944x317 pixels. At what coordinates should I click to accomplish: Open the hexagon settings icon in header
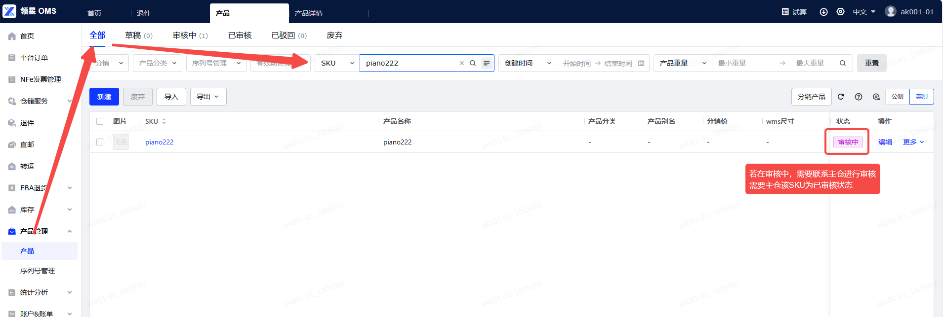(x=840, y=11)
